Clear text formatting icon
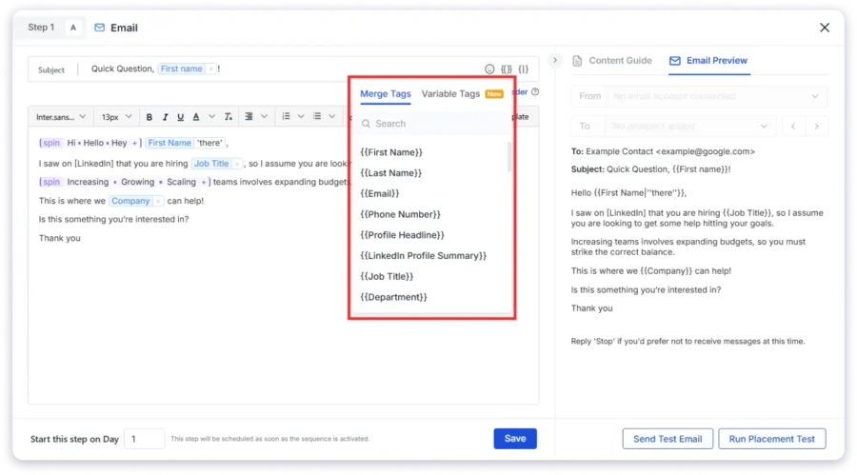 tap(229, 117)
